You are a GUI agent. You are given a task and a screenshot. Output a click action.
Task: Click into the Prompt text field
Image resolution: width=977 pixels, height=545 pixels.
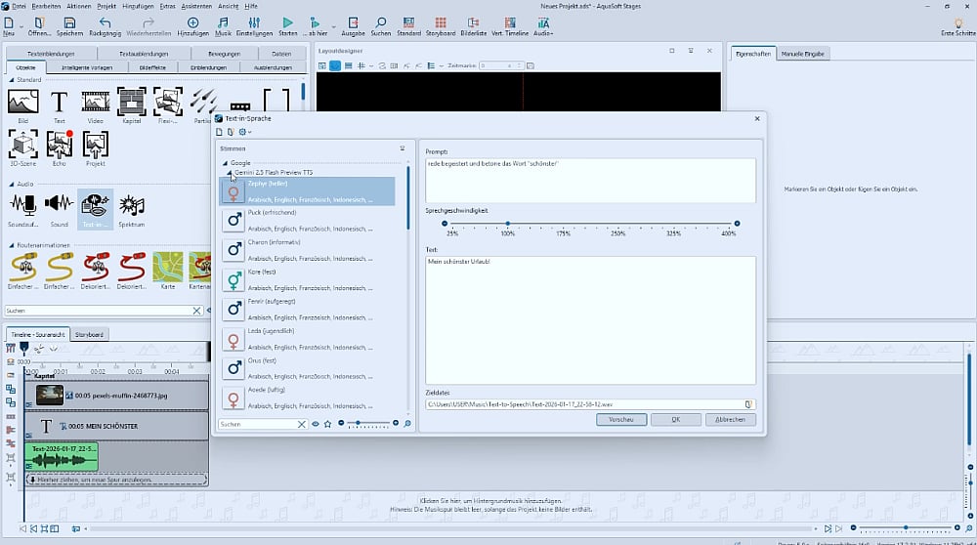[x=589, y=180]
